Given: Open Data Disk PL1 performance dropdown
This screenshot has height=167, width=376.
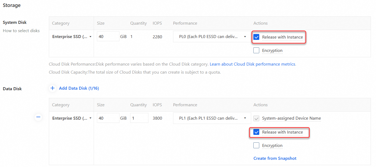Looking at the screenshot, I should point(212,118).
